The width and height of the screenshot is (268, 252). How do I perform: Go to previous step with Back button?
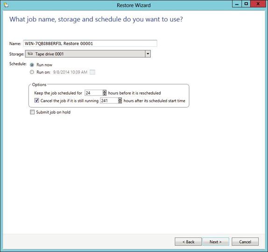point(188,242)
